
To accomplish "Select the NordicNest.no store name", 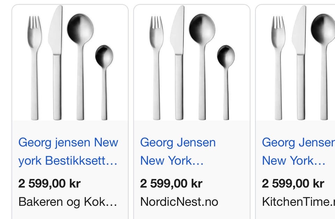I will coord(179,202).
